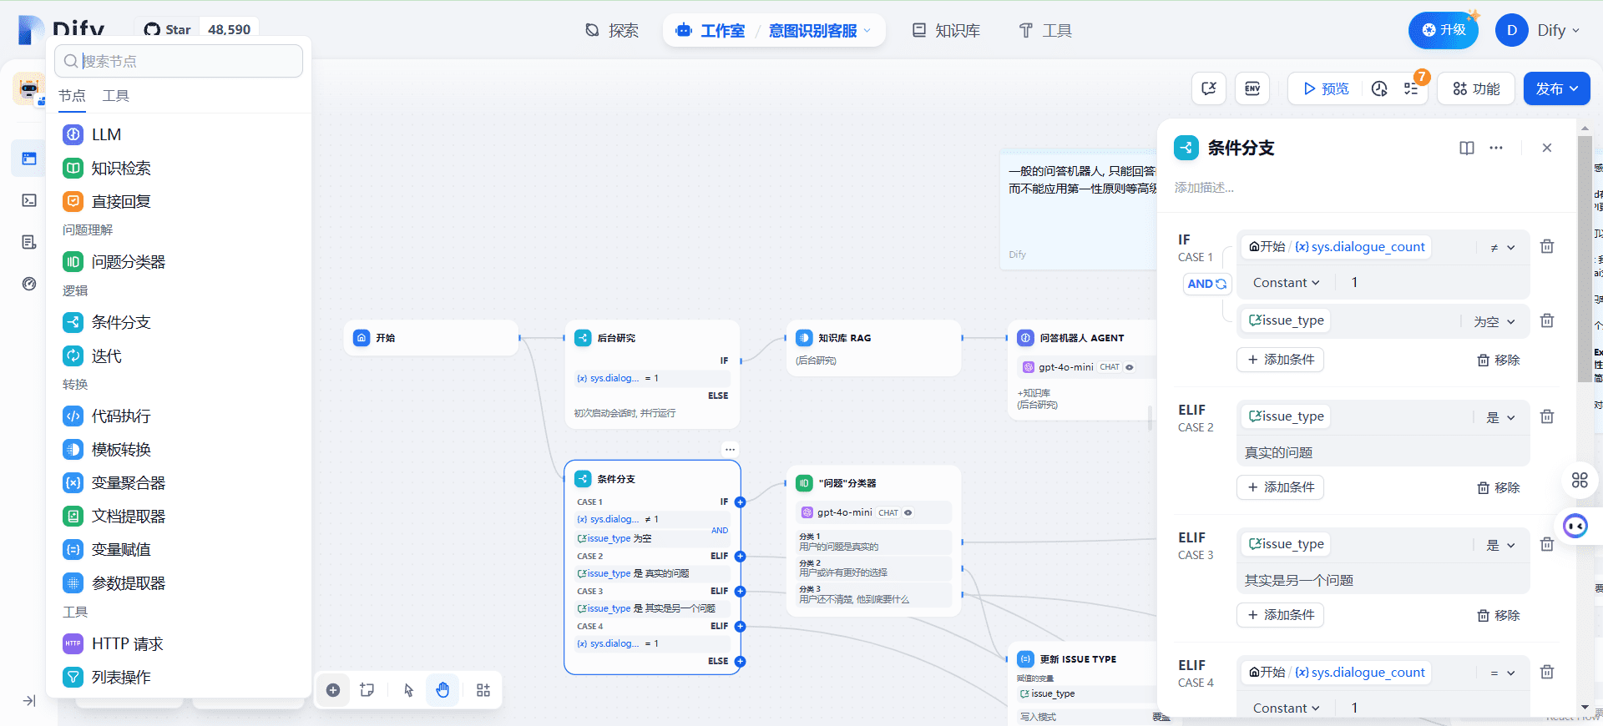The width and height of the screenshot is (1603, 726).
Task: Click the 功能 features button
Action: tap(1476, 88)
